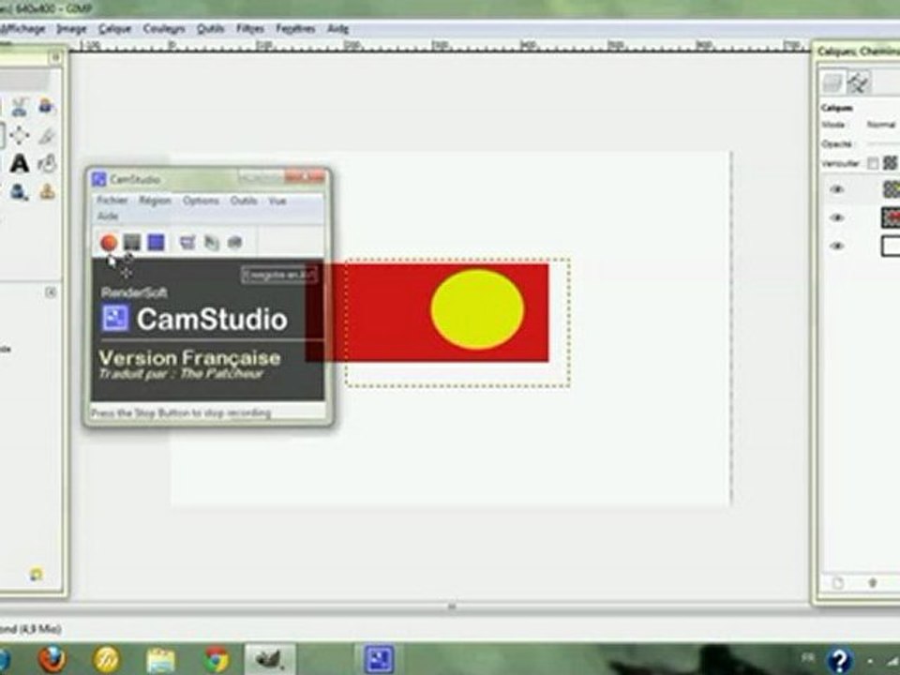Click the FR language indicator in the taskbar
The height and width of the screenshot is (675, 900).
point(808,658)
